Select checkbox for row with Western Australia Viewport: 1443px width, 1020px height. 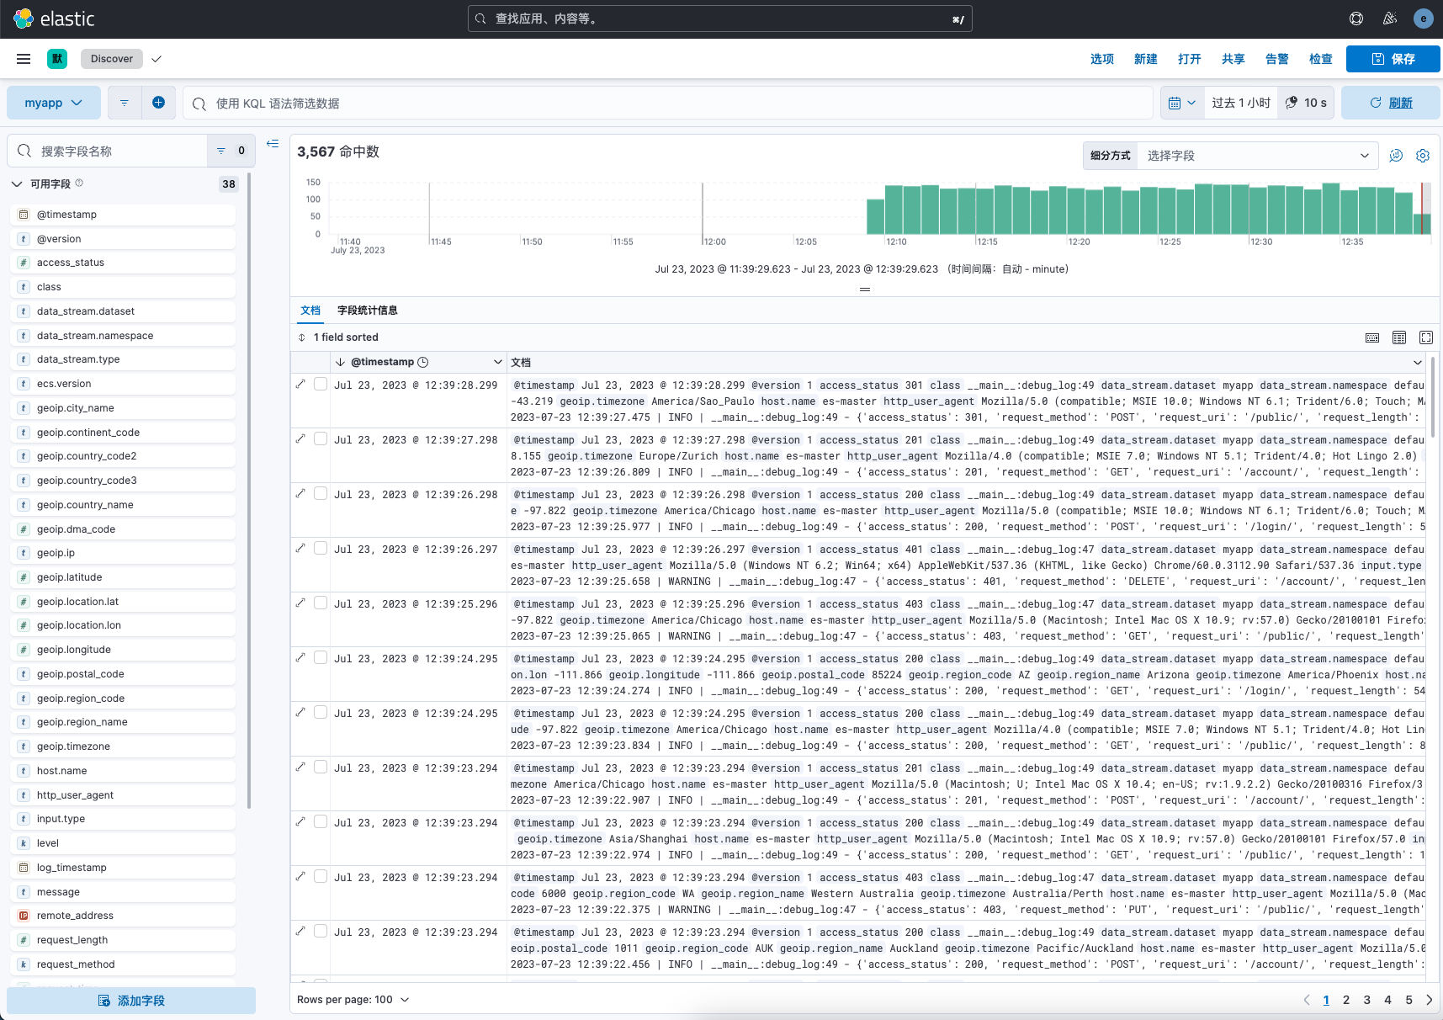[x=321, y=876]
